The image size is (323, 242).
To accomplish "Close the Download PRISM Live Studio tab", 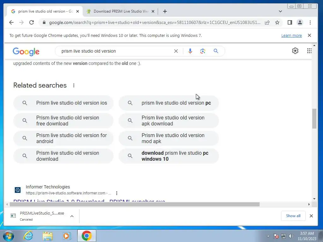I will (x=153, y=11).
